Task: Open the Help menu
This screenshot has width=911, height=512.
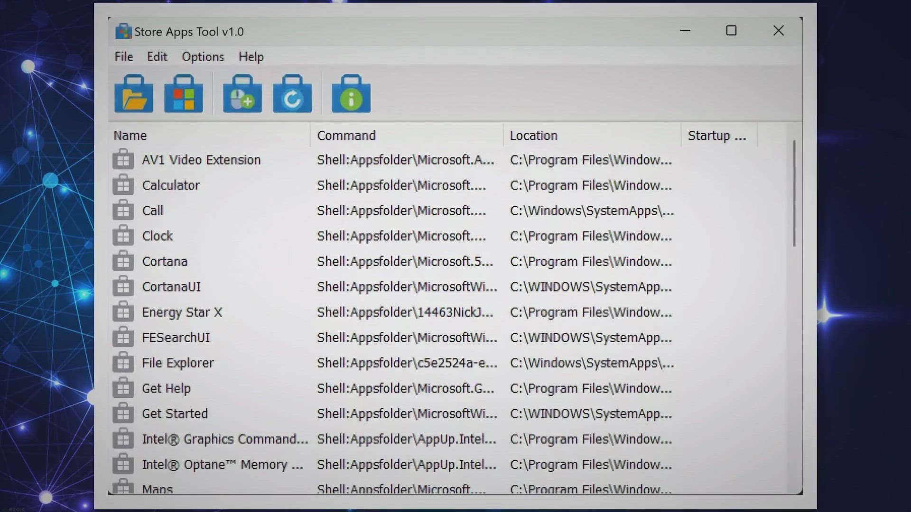Action: point(251,56)
